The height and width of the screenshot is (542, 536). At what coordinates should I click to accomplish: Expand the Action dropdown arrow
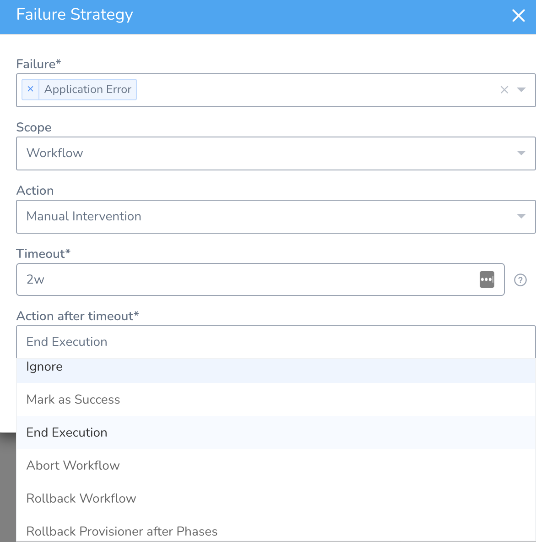521,216
